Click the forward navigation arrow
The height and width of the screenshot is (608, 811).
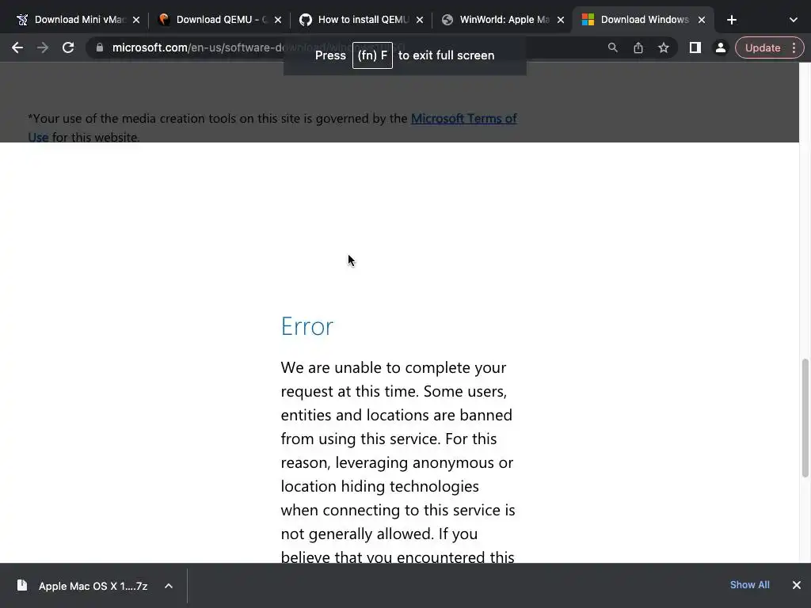[43, 47]
